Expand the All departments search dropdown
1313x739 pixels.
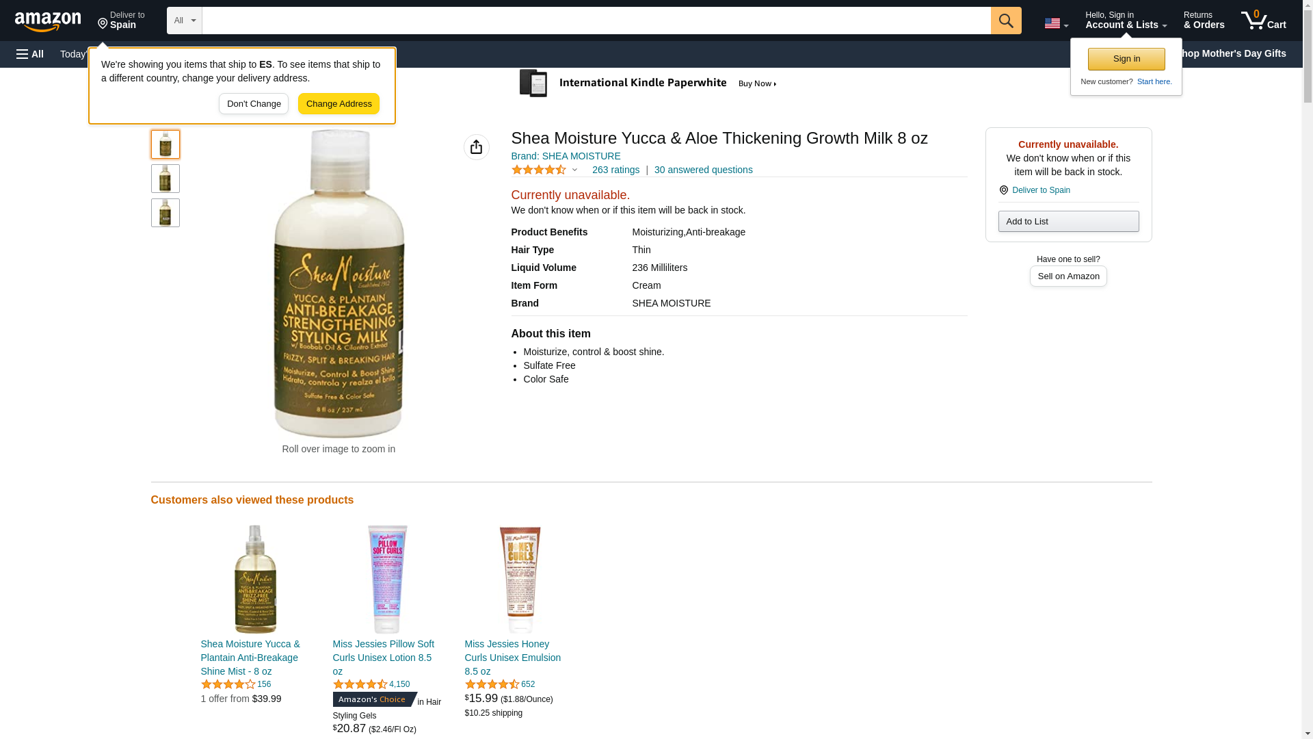pyautogui.click(x=184, y=21)
